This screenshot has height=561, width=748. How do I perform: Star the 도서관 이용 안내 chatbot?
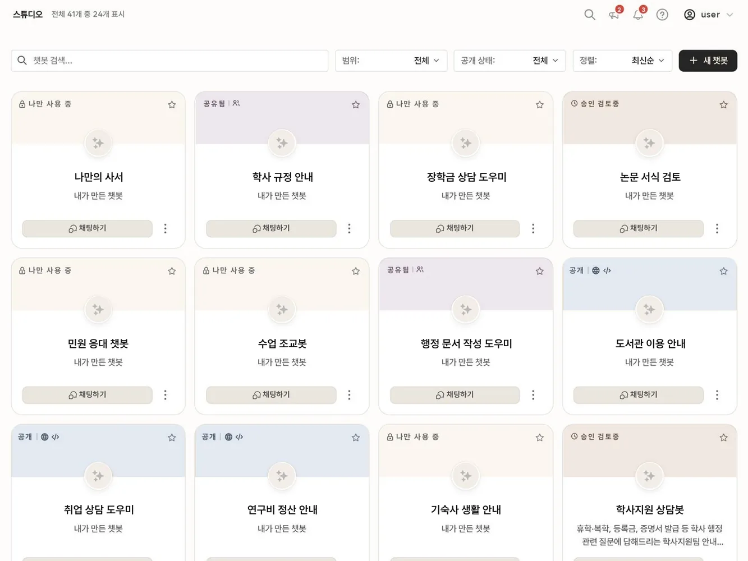click(723, 271)
